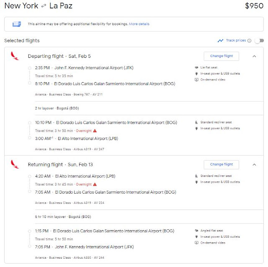Change the departing flight

[222, 56]
